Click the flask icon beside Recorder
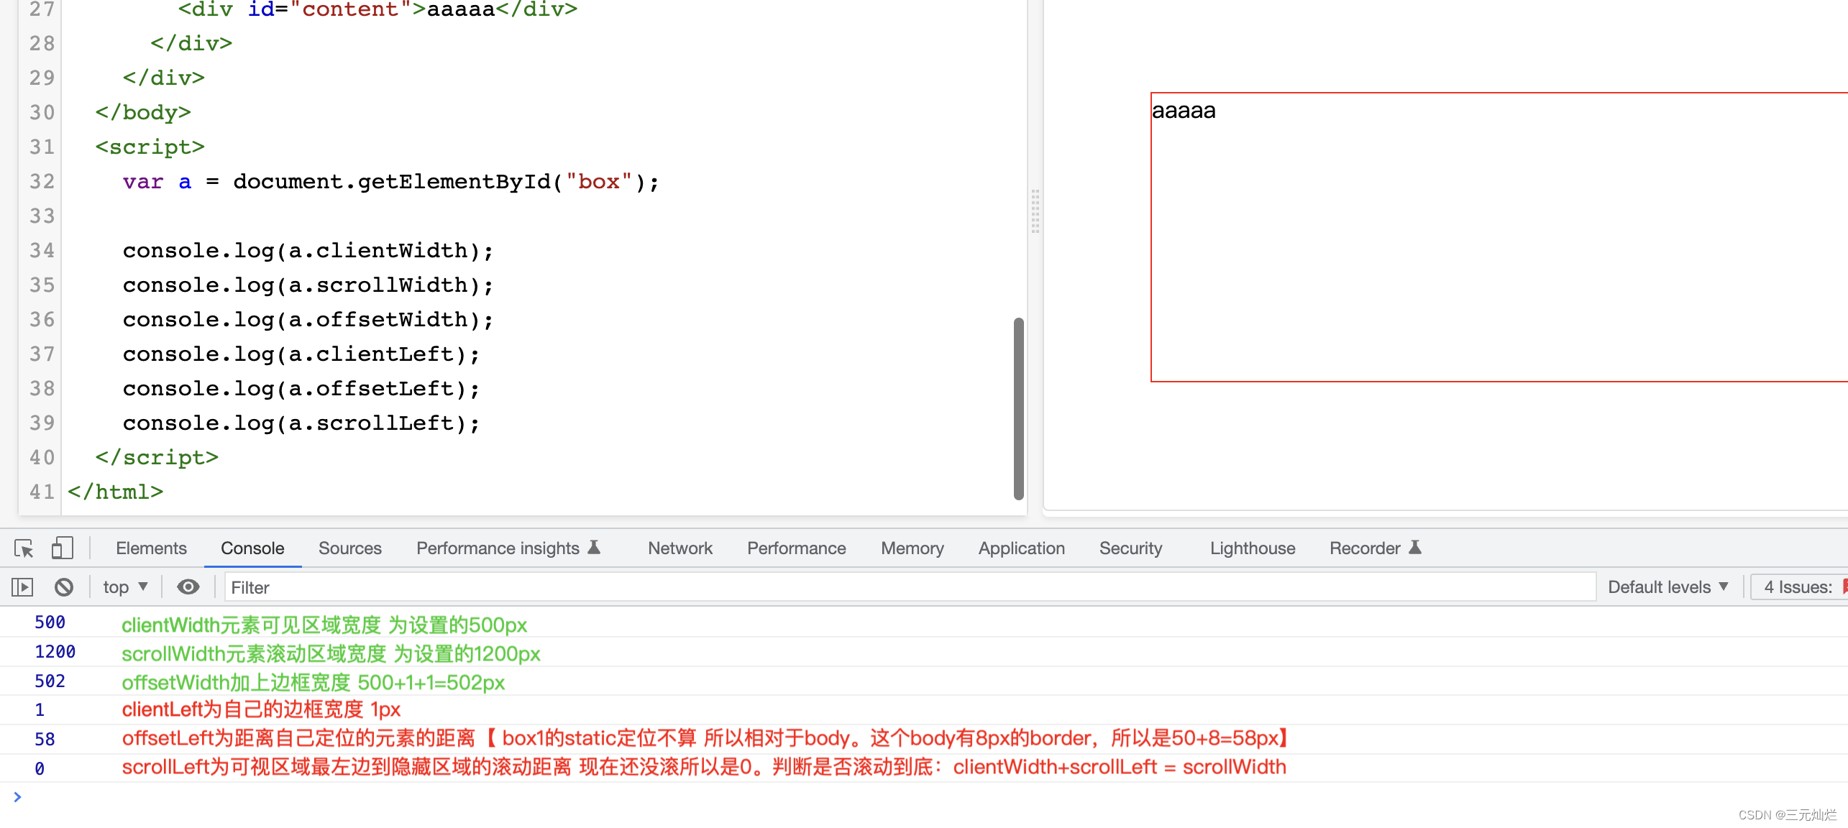1848x828 pixels. click(1415, 547)
